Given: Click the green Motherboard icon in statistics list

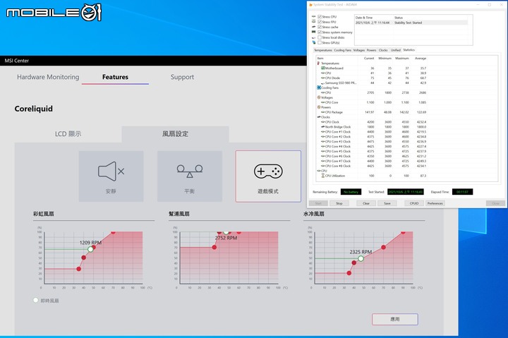Looking at the screenshot, I should 322,68.
